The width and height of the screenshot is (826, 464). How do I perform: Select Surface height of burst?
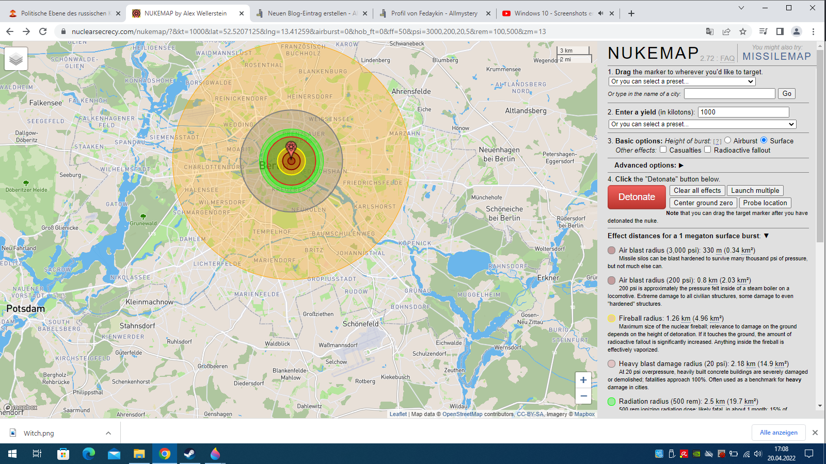[x=764, y=140]
